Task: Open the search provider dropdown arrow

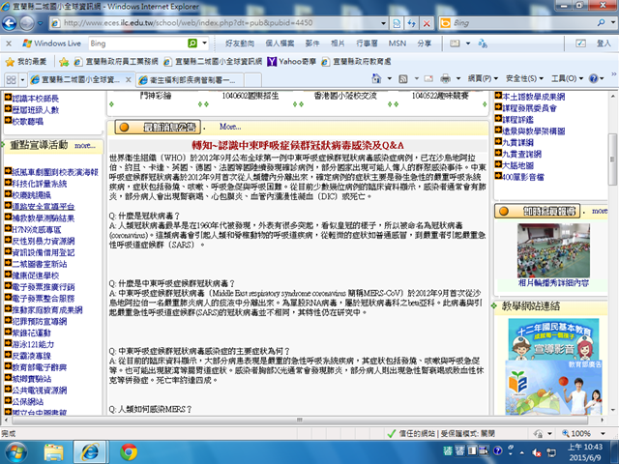Action: tap(612, 23)
